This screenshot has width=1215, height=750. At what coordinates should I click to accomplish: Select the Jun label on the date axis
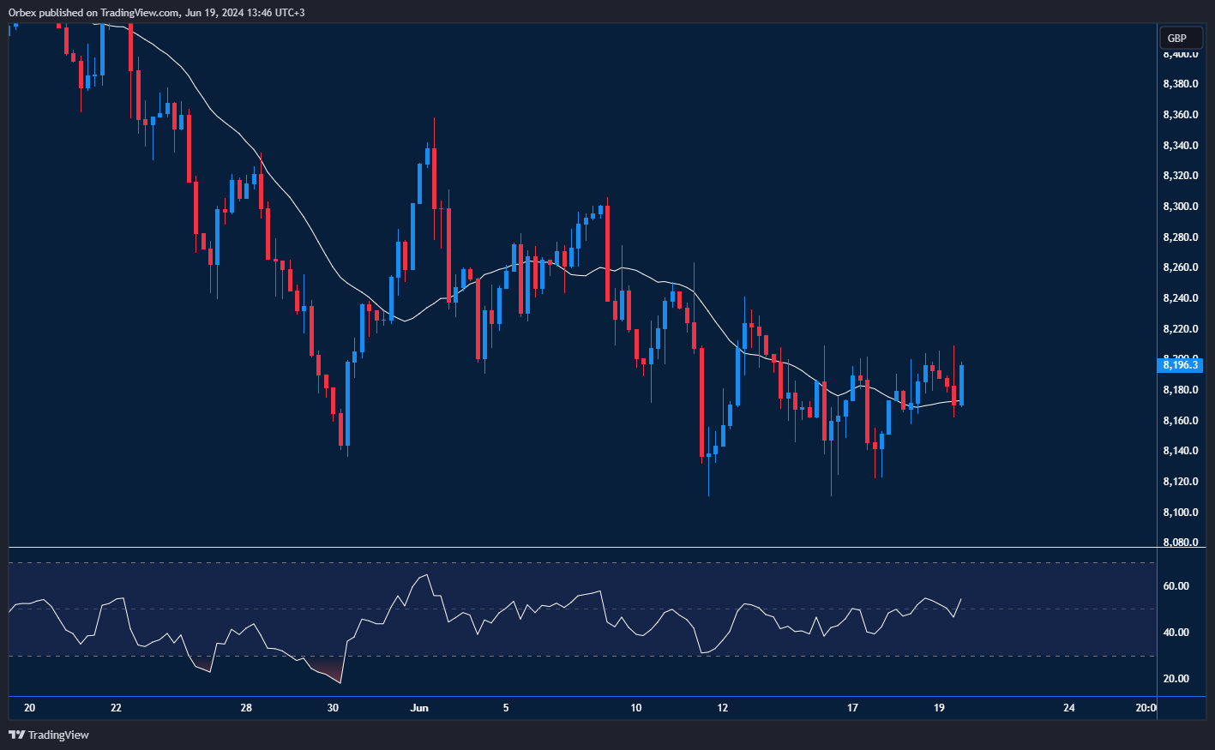point(419,708)
